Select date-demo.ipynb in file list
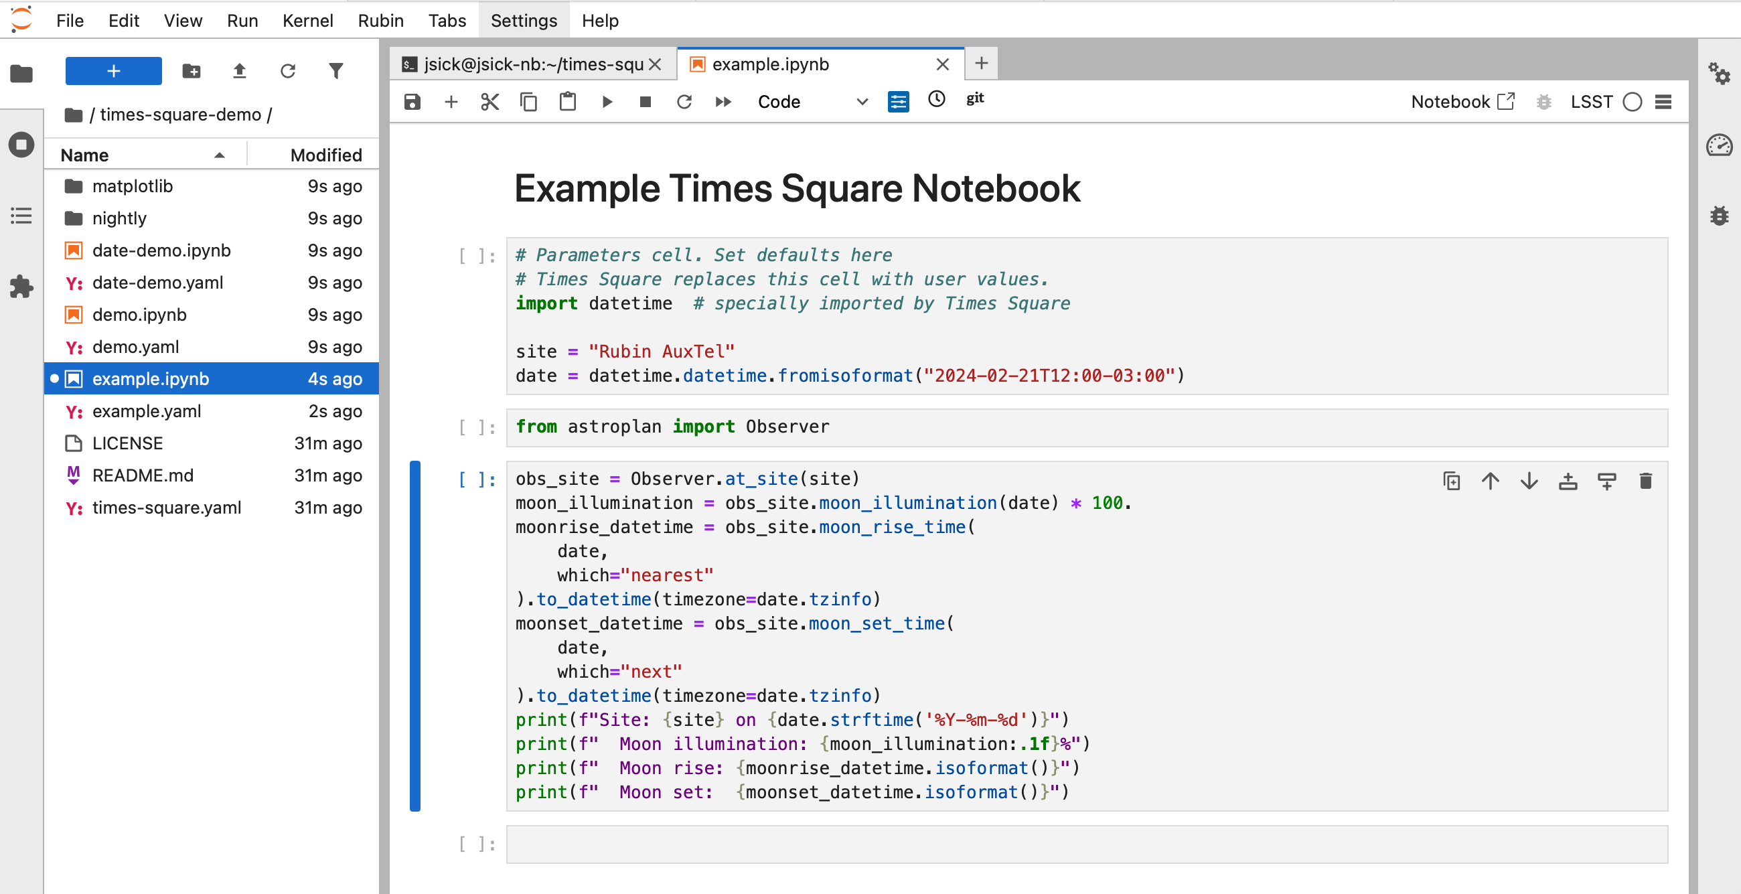The height and width of the screenshot is (894, 1741). (212, 250)
